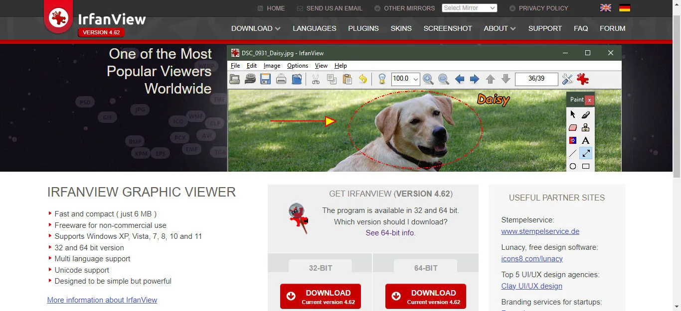Go to LANGUAGES page
Viewport: 681px width, 311px height.
(x=315, y=28)
